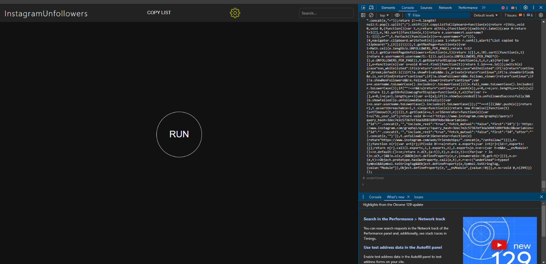The width and height of the screenshot is (546, 264).
Task: Focus the Search input in InstagramUnfollowers header
Action: click(326, 13)
